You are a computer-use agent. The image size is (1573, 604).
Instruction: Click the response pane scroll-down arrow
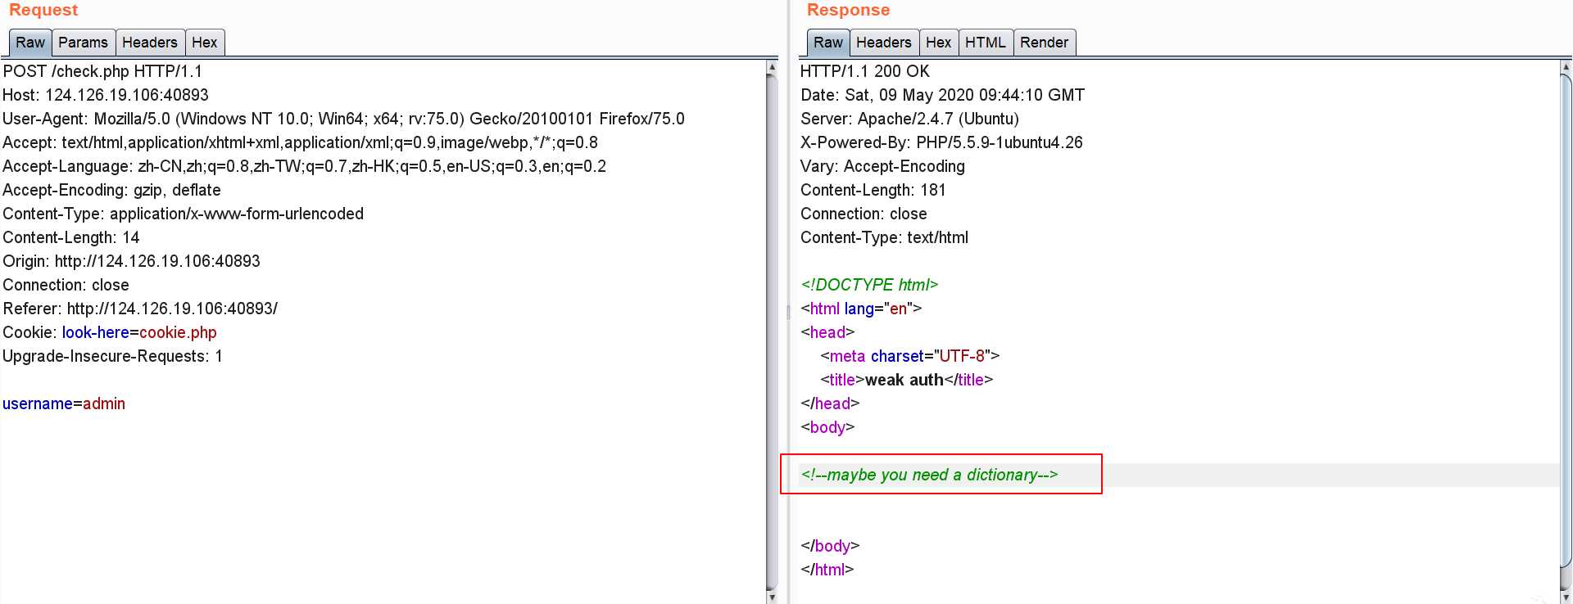click(x=1566, y=597)
